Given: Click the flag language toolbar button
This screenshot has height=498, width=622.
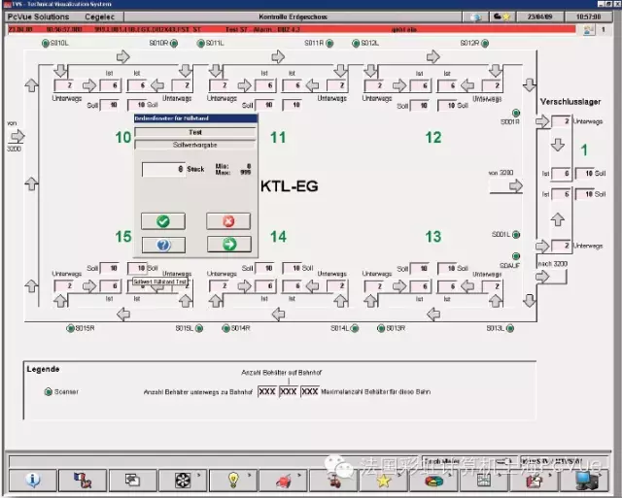Looking at the screenshot, I should (x=83, y=481).
